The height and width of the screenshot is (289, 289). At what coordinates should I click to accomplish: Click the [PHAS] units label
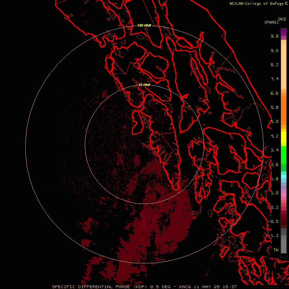click(271, 22)
